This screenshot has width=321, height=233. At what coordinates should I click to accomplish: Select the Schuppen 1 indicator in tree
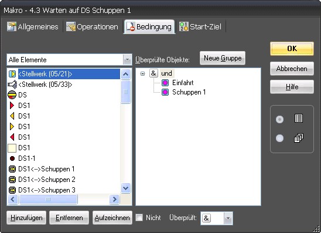point(165,92)
